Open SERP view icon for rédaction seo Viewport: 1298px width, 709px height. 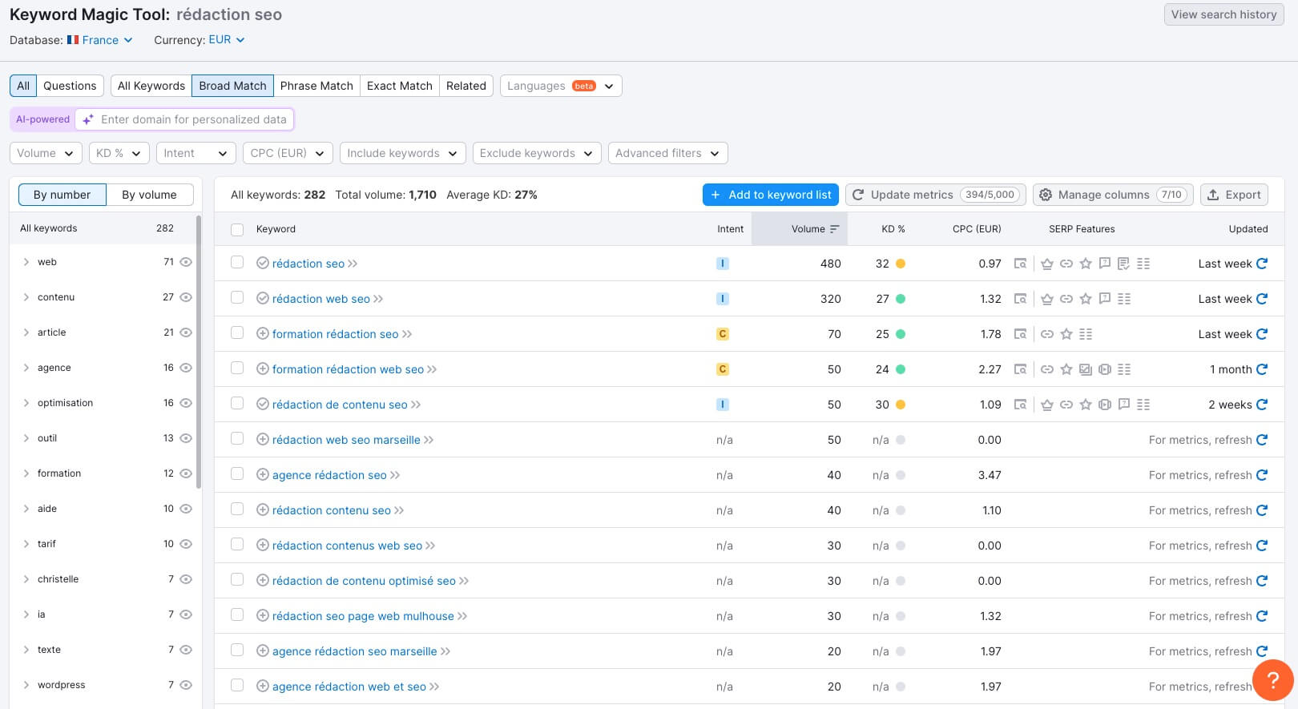[1020, 264]
